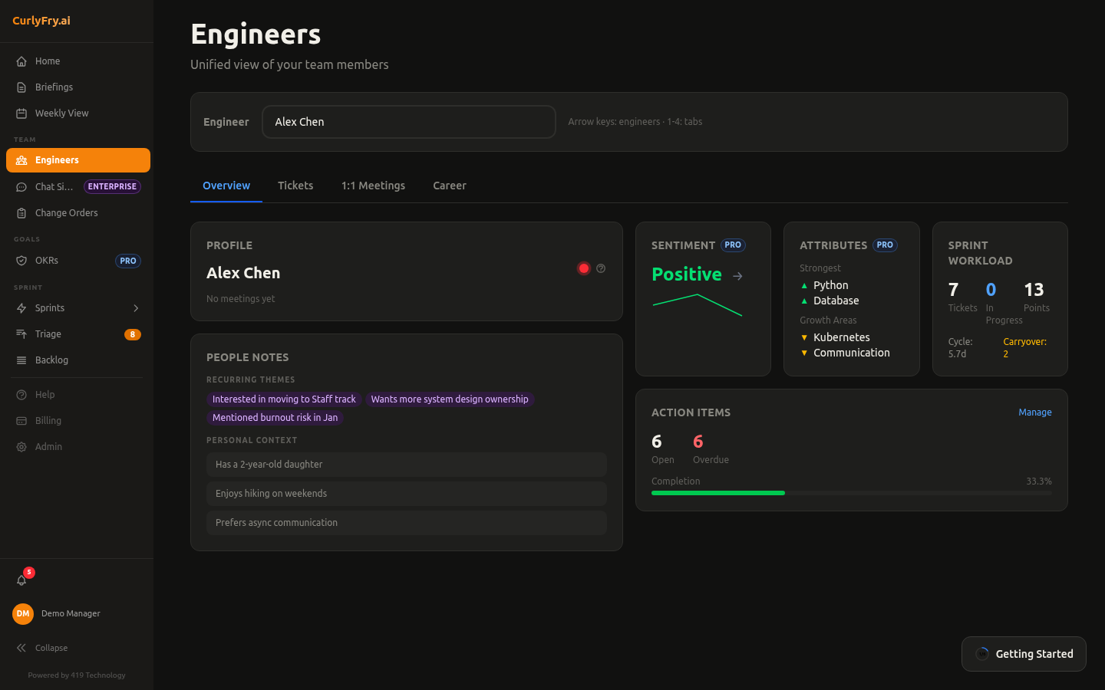Click the action items completion progress bar
The image size is (1105, 690).
tap(851, 493)
